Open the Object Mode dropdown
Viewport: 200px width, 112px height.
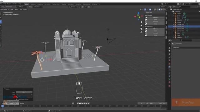[x=4, y=10]
